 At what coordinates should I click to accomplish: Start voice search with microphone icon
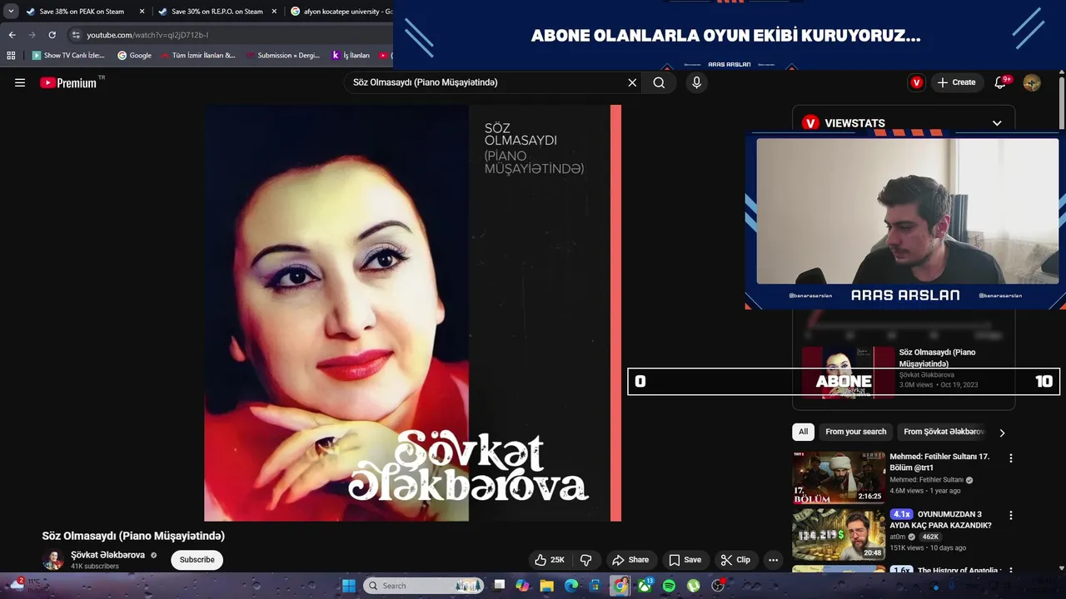(696, 82)
